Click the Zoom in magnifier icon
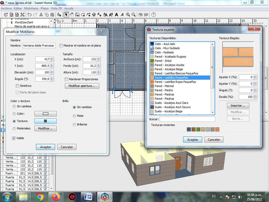This screenshot has height=202, width=269. [128, 15]
